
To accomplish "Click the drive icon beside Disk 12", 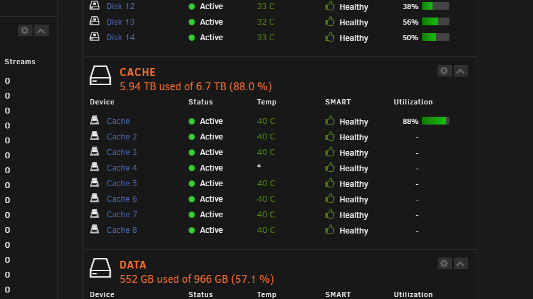I will coord(95,5).
